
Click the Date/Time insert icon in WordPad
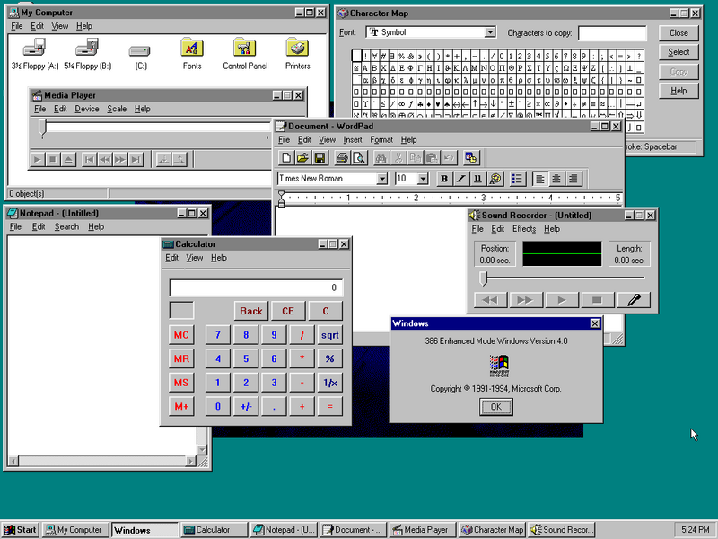coord(470,158)
